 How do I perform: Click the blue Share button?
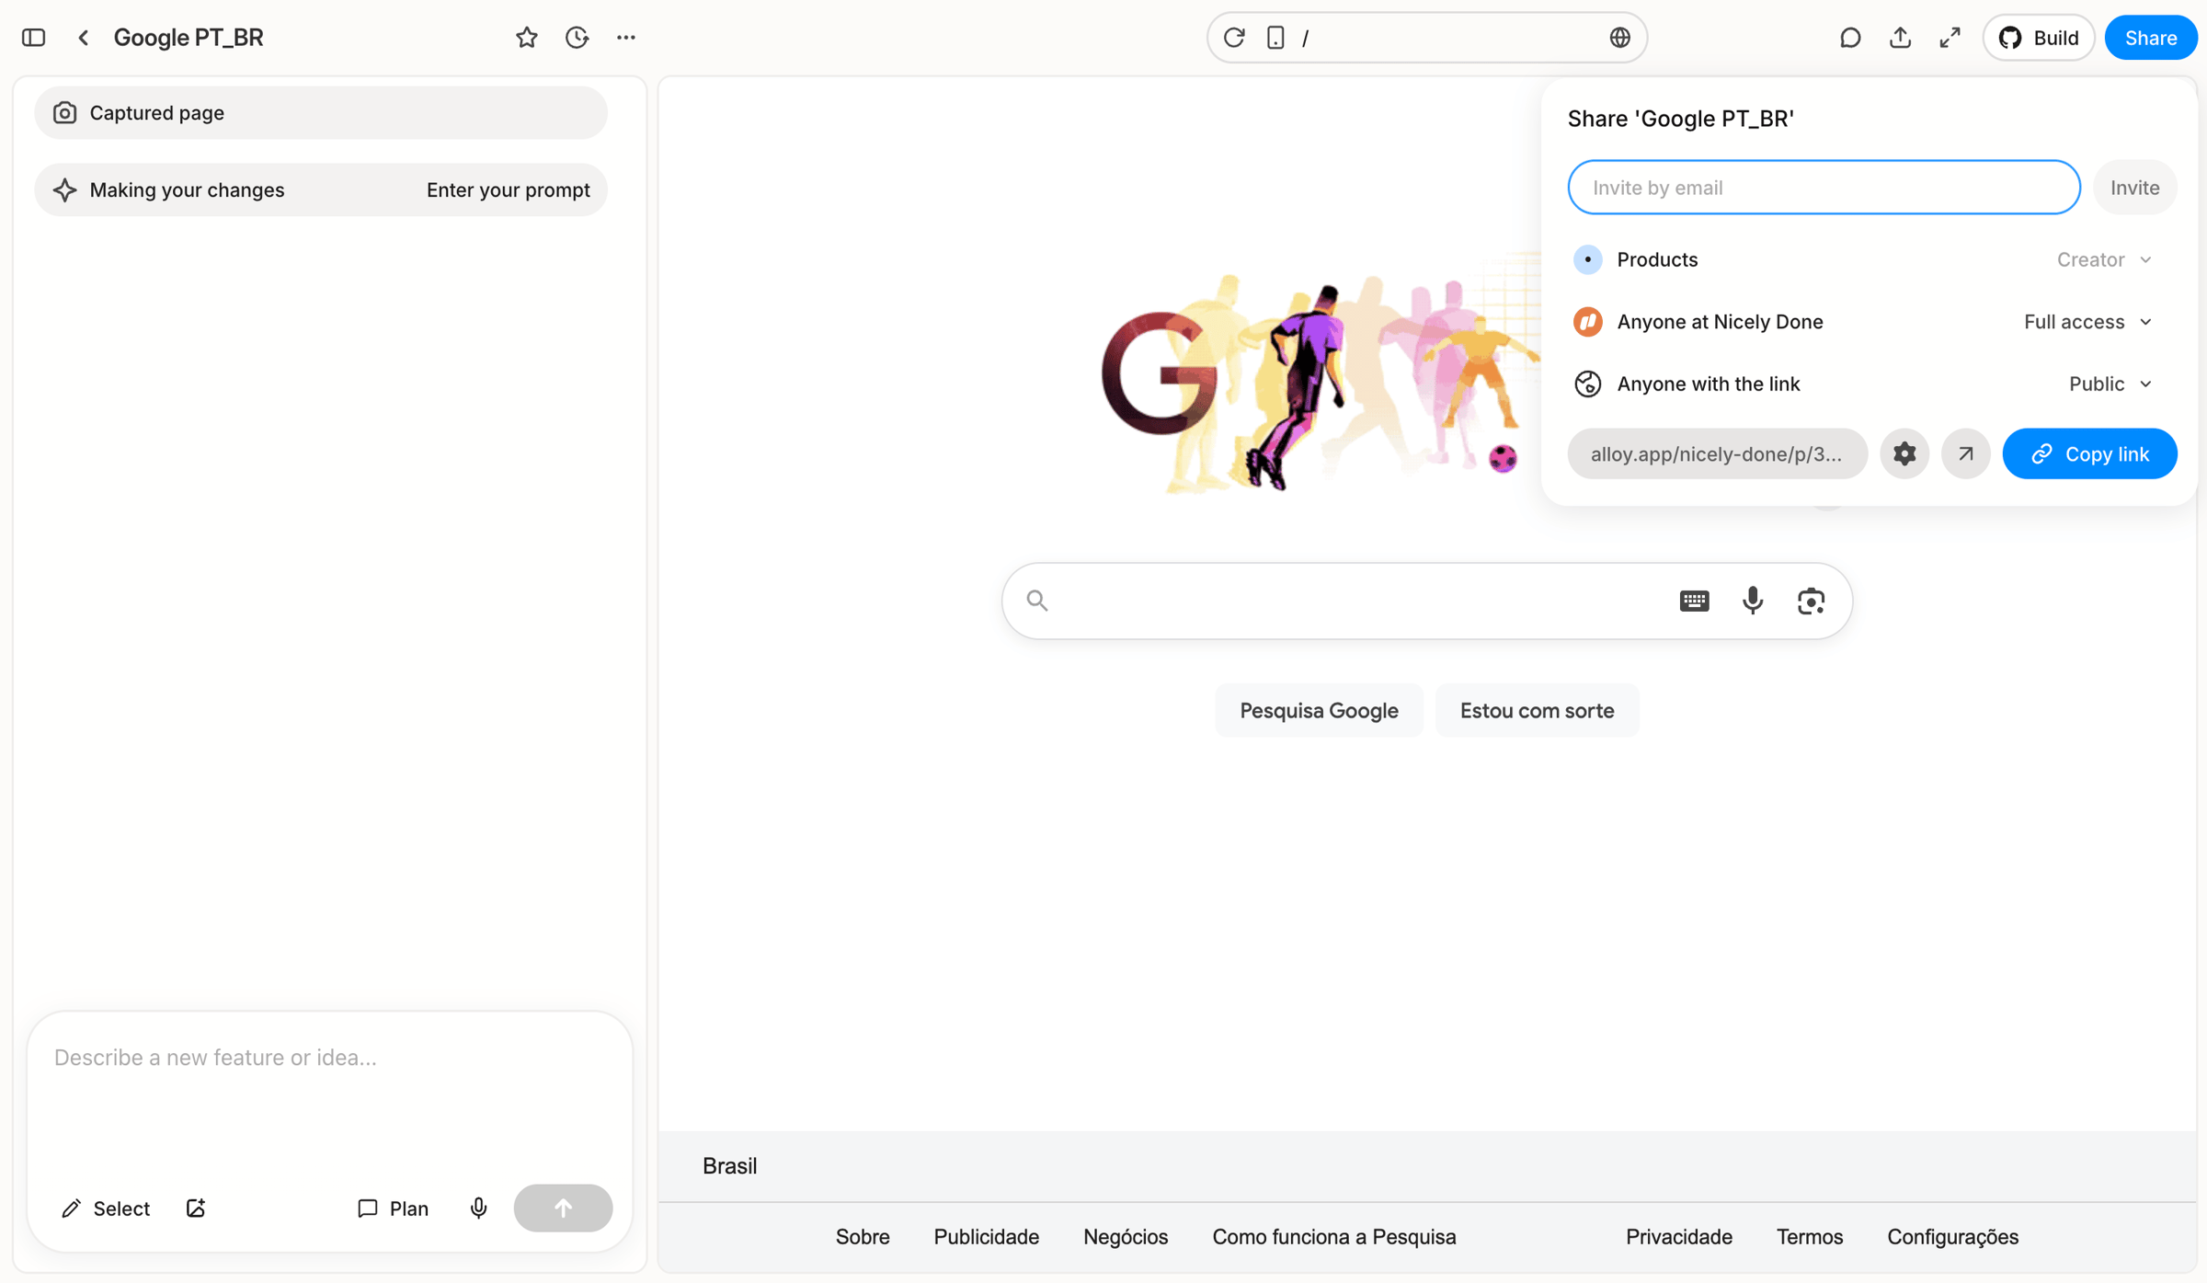point(2151,38)
